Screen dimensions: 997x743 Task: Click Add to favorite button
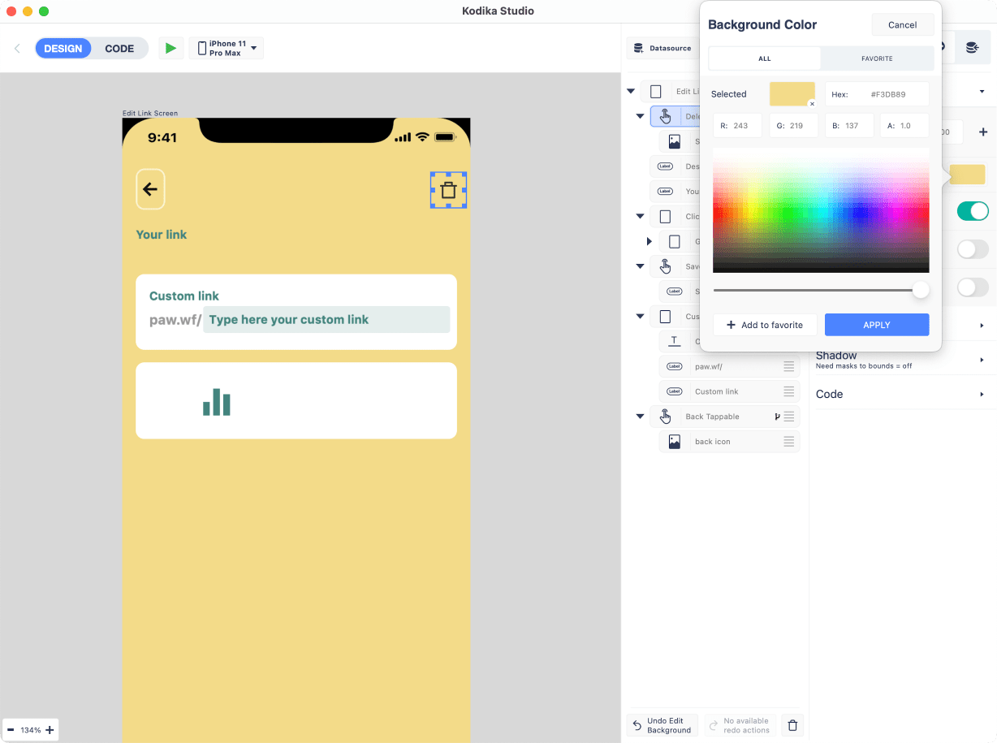click(x=764, y=325)
